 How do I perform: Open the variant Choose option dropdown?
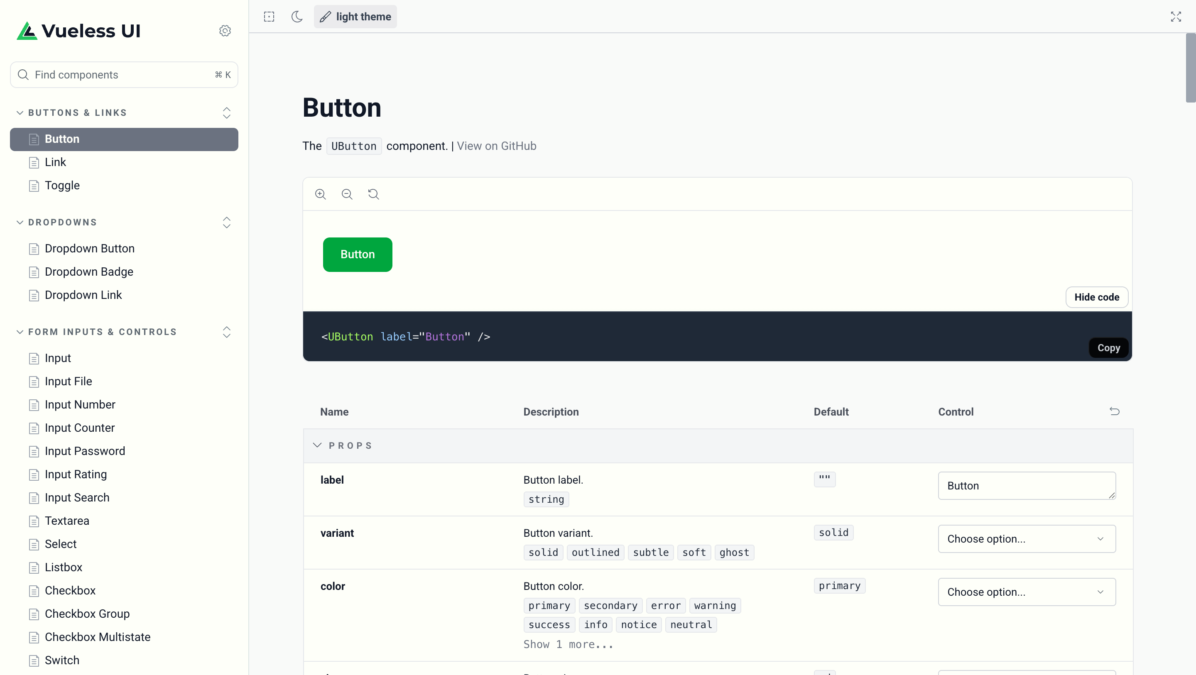[x=1027, y=539]
